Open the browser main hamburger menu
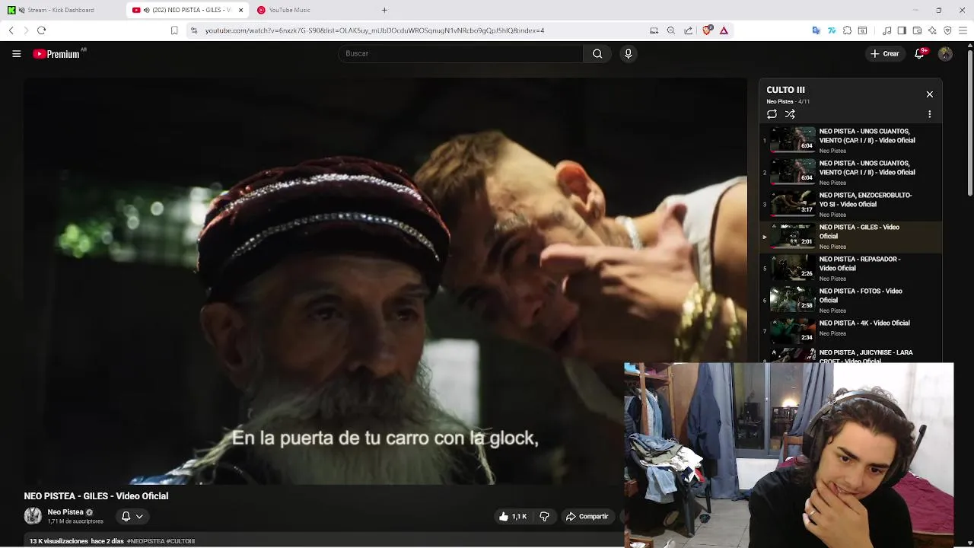974x548 pixels. [963, 30]
